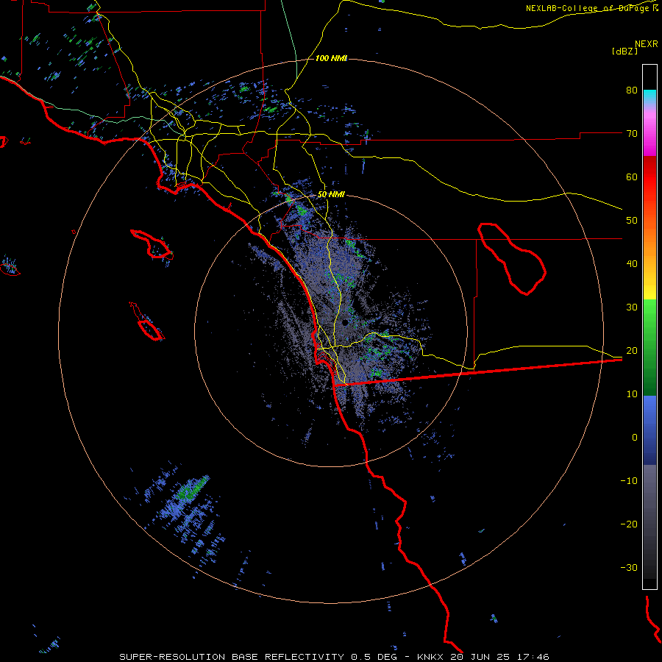662x662 pixels.
Task: Click the [dBZ] units label
Action: click(x=624, y=51)
